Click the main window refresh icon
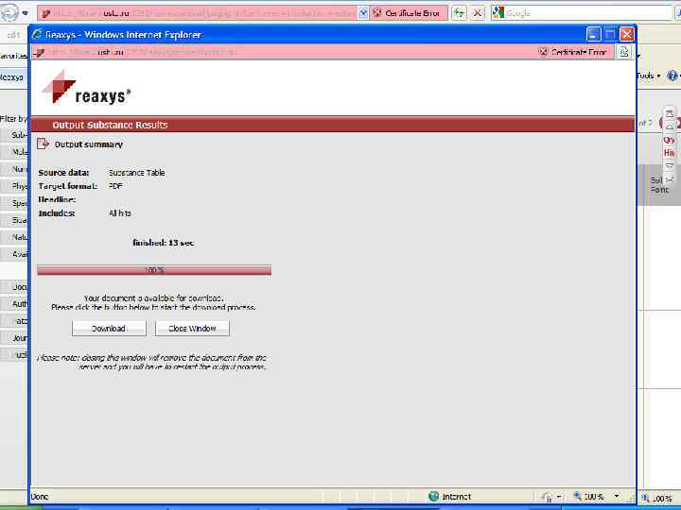The width and height of the screenshot is (681, 510). (x=459, y=13)
